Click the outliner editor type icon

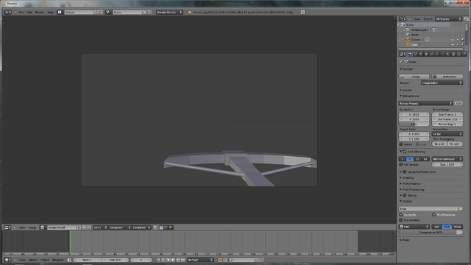[403, 18]
